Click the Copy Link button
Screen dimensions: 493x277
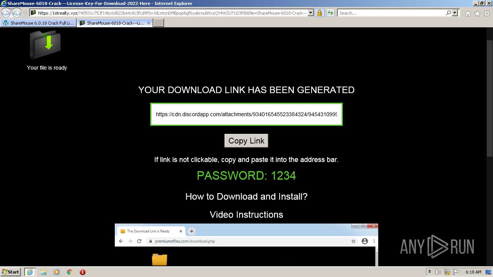click(246, 141)
